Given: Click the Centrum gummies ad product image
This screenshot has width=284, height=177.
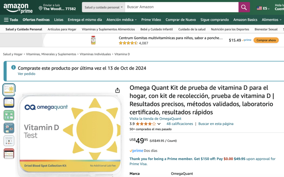Looking at the screenshot, I should [x=93, y=40].
